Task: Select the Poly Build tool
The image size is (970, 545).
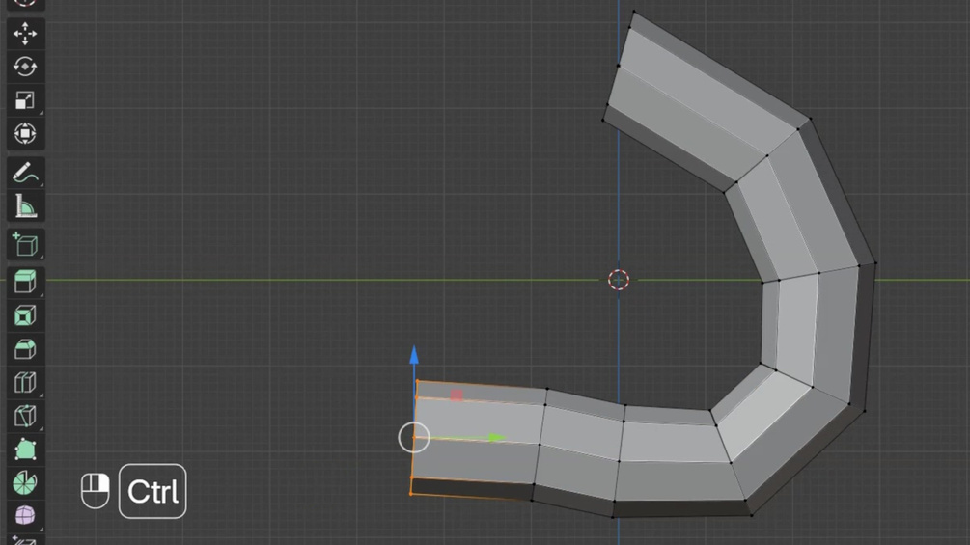Action: 25,450
